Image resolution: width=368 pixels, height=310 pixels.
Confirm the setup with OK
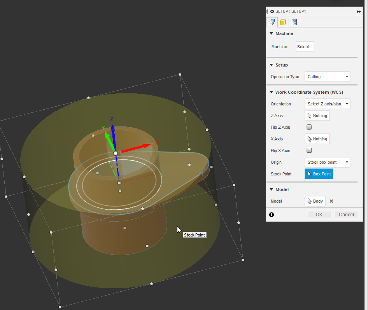click(319, 214)
